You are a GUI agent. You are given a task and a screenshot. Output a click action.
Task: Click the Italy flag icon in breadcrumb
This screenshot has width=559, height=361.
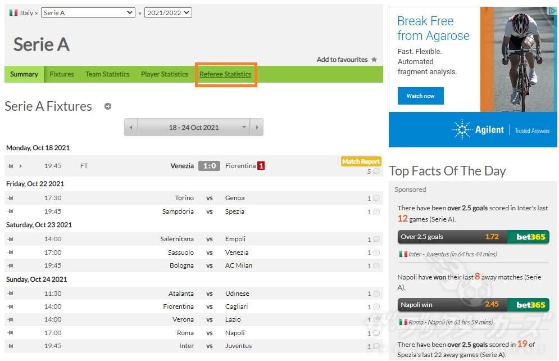(13, 13)
